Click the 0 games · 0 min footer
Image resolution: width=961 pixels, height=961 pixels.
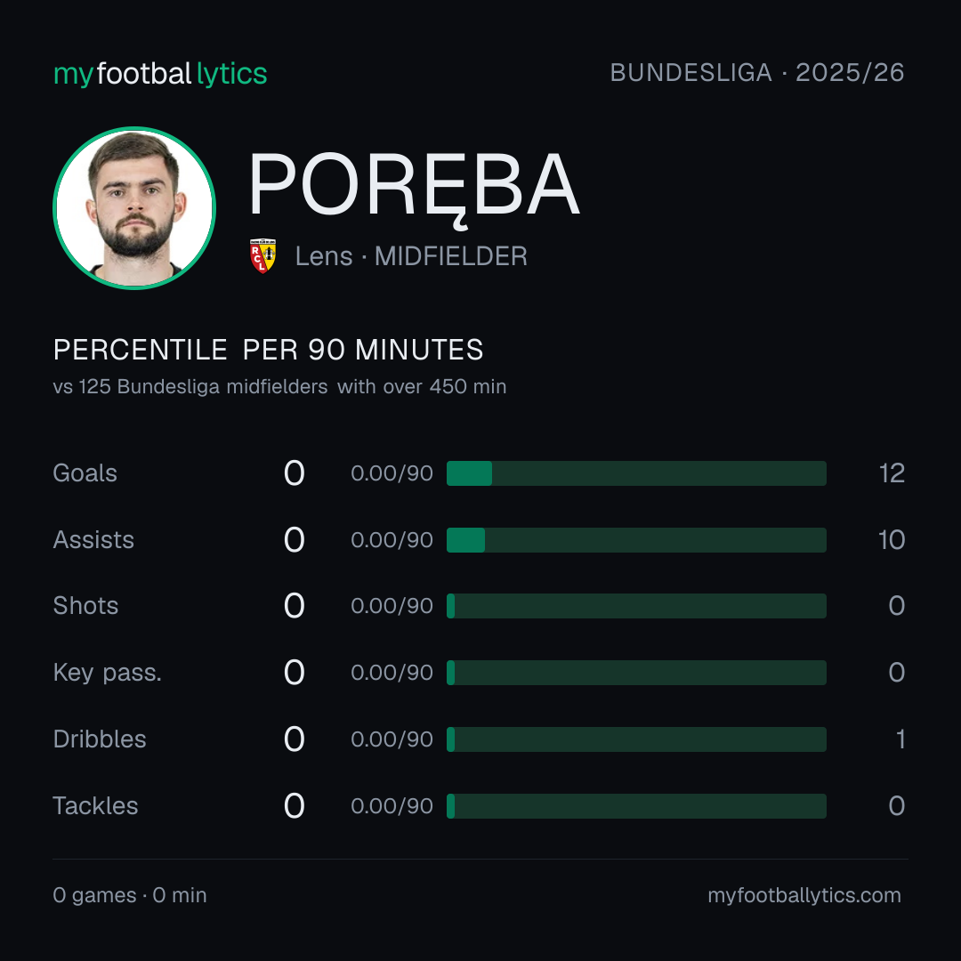point(130,895)
